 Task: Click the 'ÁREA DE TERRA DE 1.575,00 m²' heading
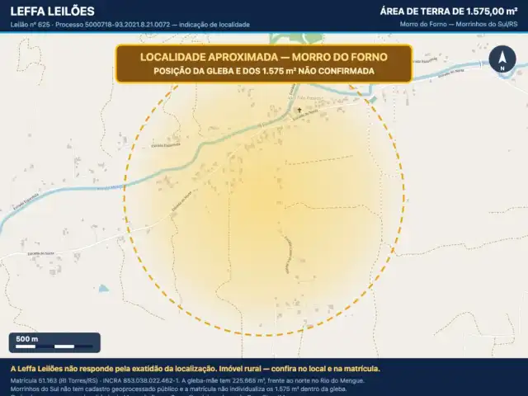(x=449, y=12)
